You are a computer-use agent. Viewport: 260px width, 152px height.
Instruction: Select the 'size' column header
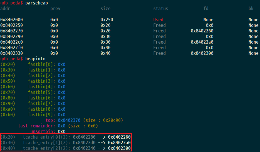coord(105,8)
